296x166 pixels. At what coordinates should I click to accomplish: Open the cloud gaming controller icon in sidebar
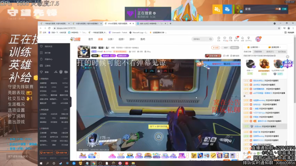[x=41, y=66]
